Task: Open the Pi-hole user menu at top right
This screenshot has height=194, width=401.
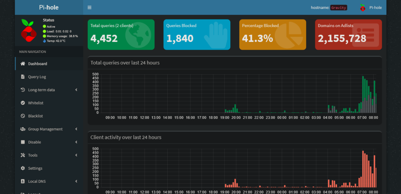Action: [x=370, y=7]
